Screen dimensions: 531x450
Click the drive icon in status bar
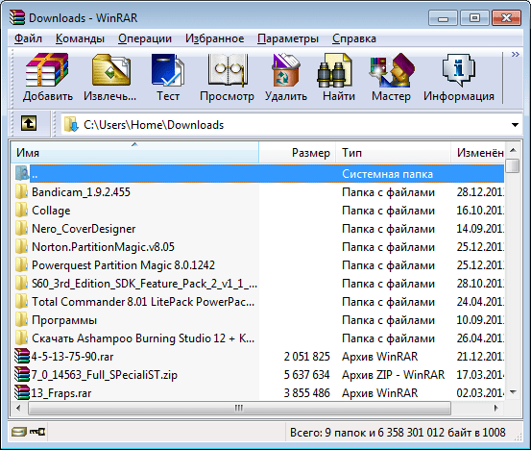[18, 432]
